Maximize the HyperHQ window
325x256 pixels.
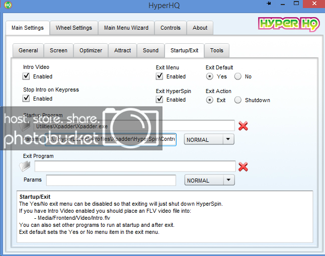[296, 4]
